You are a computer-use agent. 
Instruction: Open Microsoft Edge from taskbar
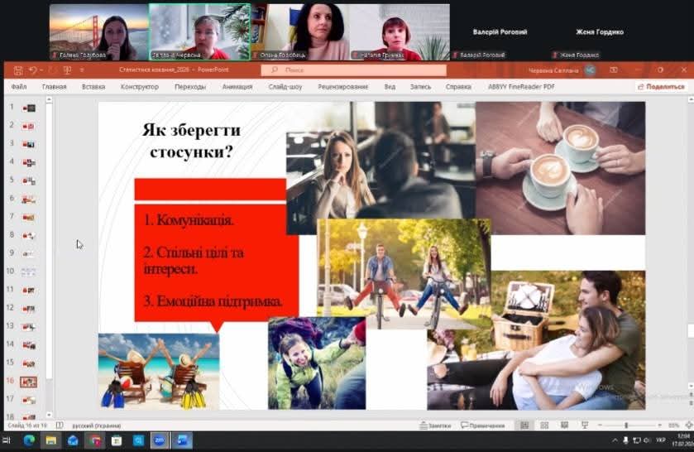tap(30, 440)
